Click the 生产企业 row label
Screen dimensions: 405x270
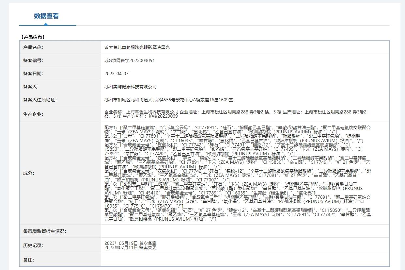(x=33, y=114)
